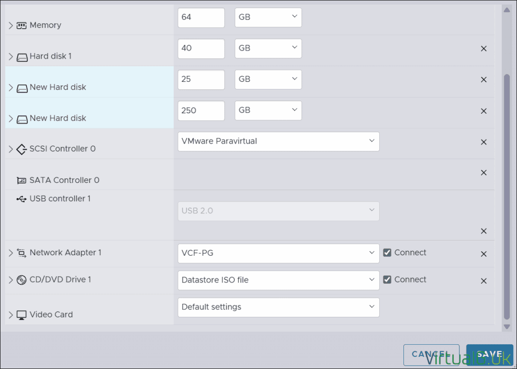
Task: Click the Memory size field showing 64
Action: [201, 17]
